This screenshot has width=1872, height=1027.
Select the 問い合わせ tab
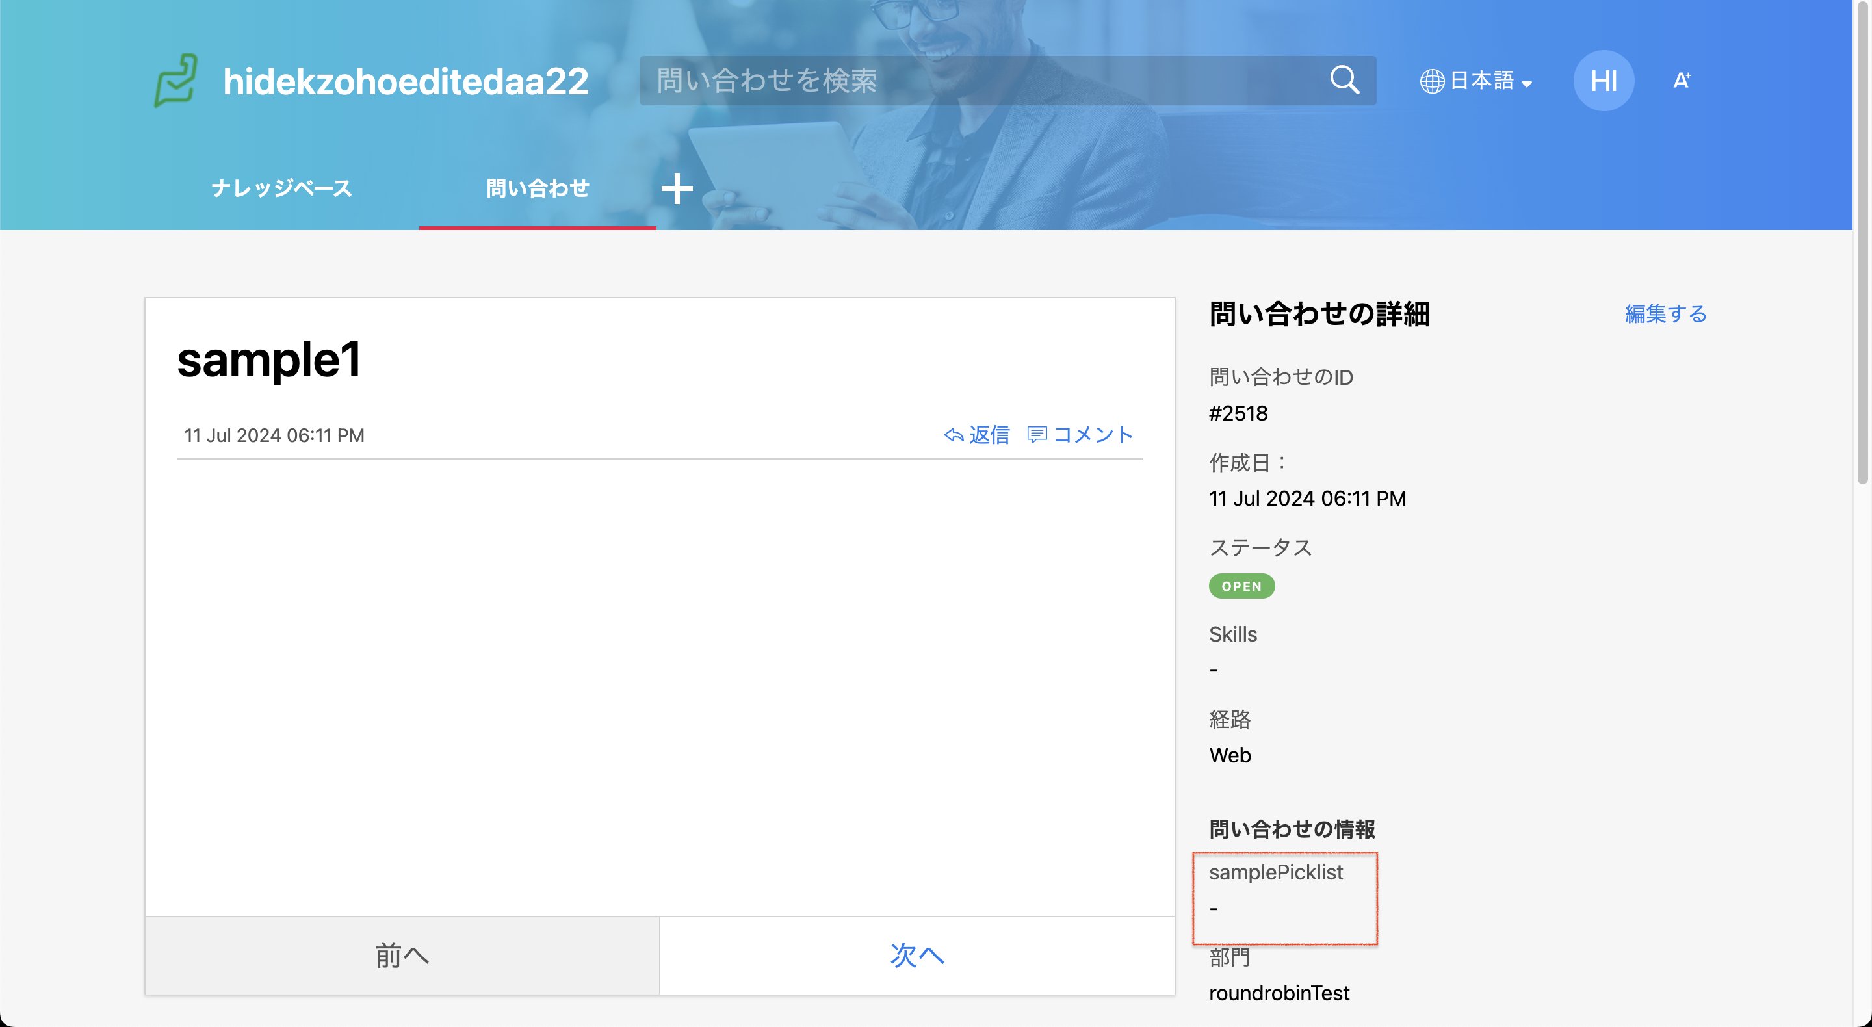point(537,189)
